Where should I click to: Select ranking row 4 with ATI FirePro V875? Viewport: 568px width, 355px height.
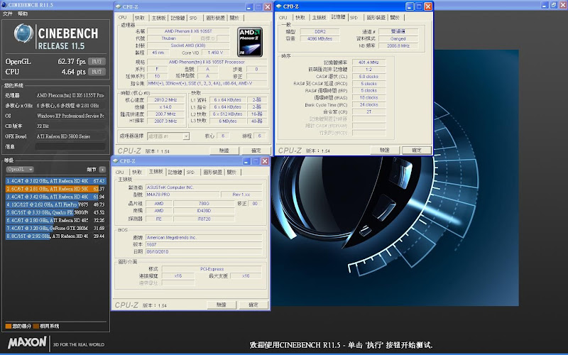point(56,204)
